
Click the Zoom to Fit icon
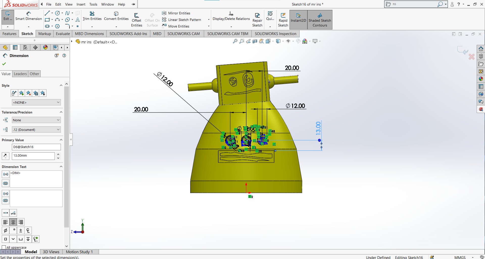pyautogui.click(x=235, y=41)
